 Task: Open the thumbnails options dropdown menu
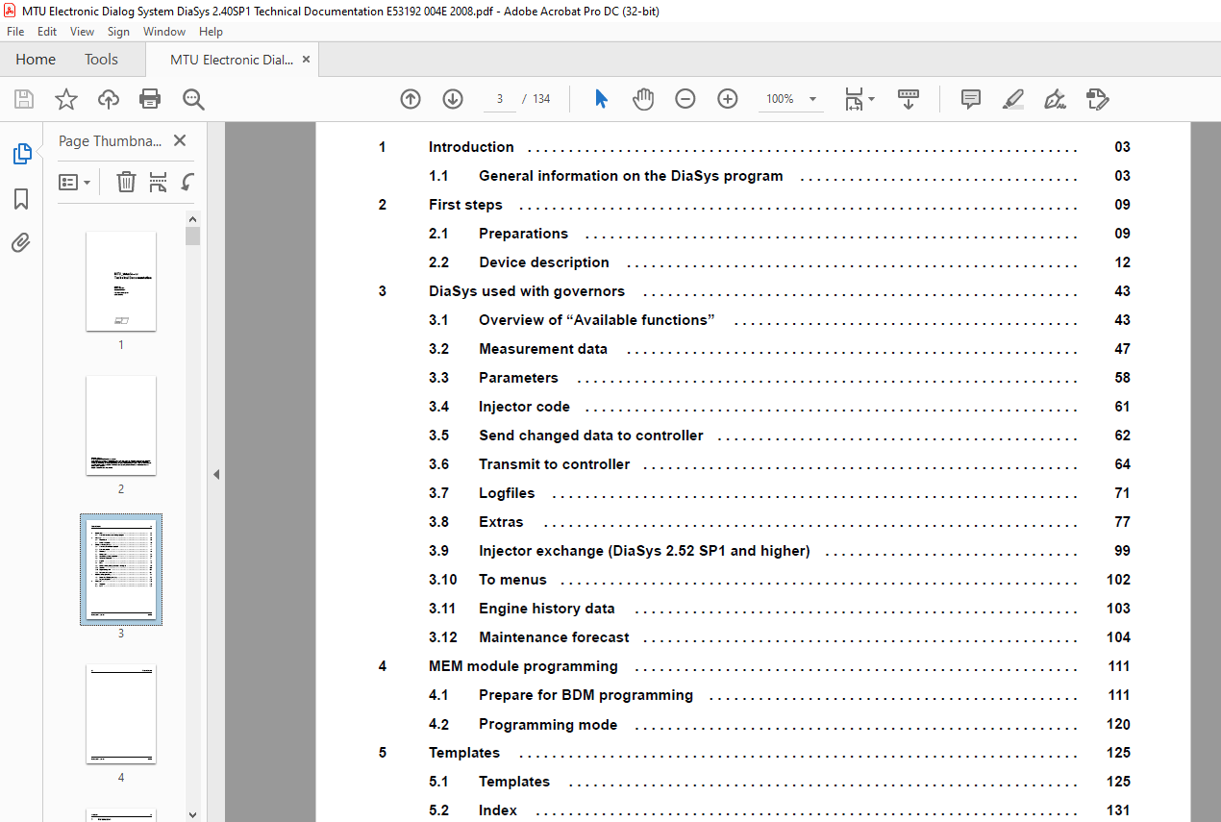tap(74, 182)
